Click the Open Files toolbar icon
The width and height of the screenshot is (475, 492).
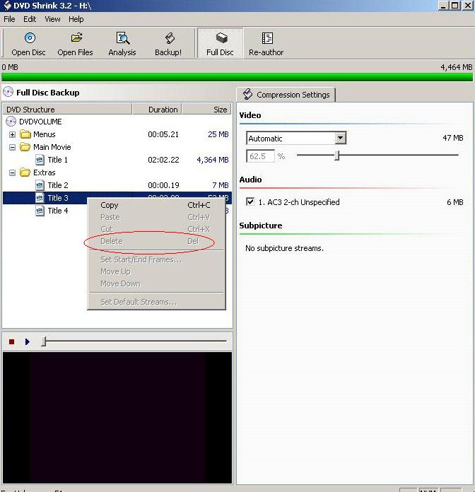point(76,38)
